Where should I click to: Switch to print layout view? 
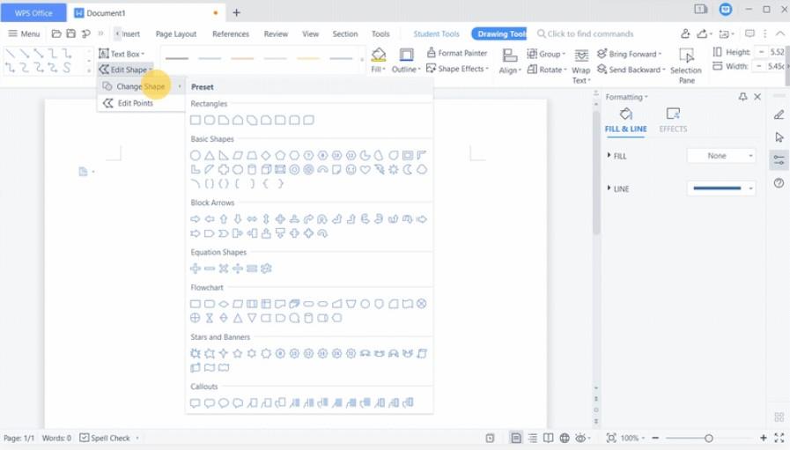(x=516, y=438)
